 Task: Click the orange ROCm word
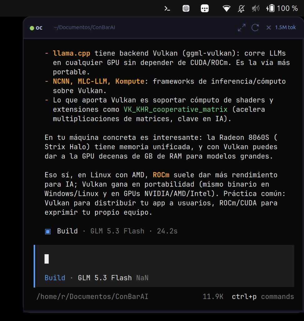tap(161, 175)
